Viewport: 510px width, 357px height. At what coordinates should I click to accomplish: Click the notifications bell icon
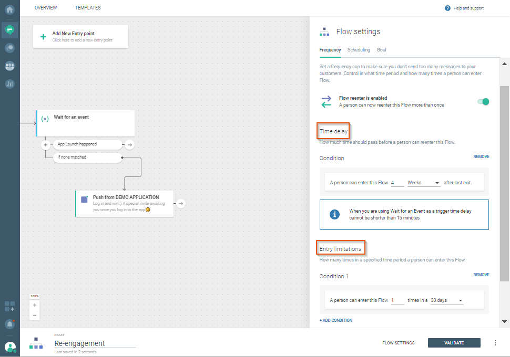click(9, 324)
